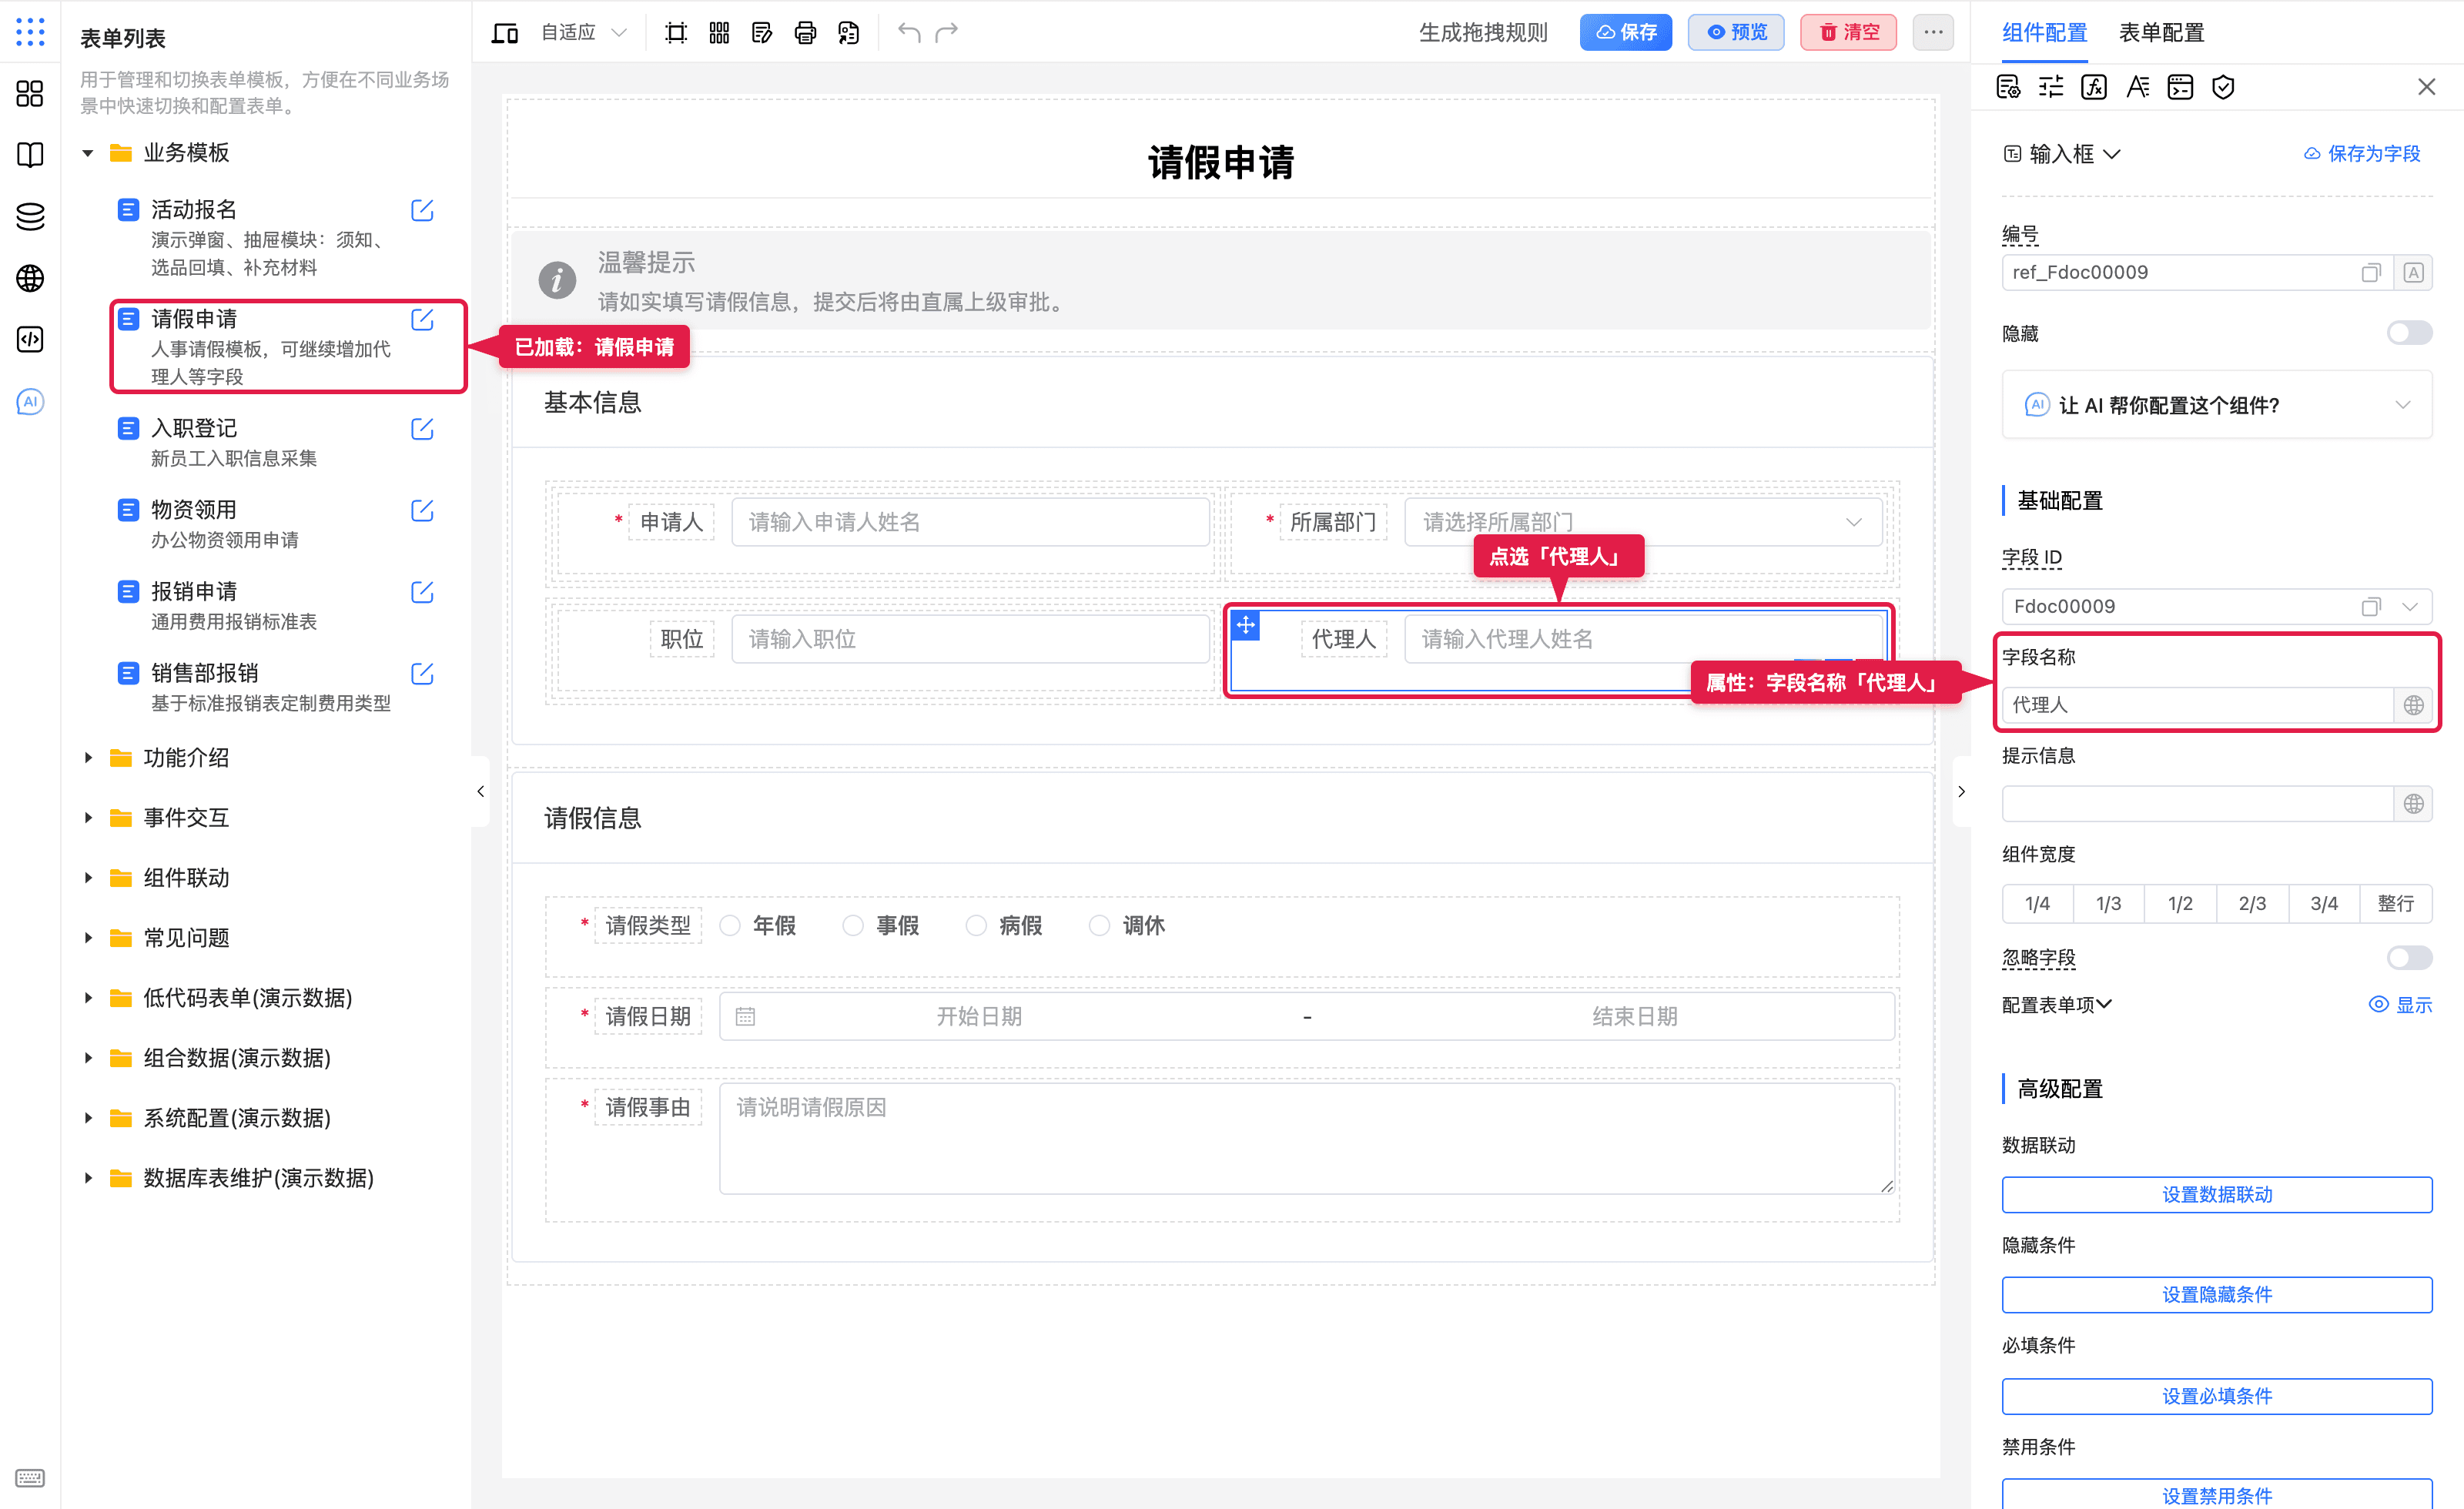Expand the 组件联动 folder
Screen dimensions: 2464x1509
click(88, 878)
